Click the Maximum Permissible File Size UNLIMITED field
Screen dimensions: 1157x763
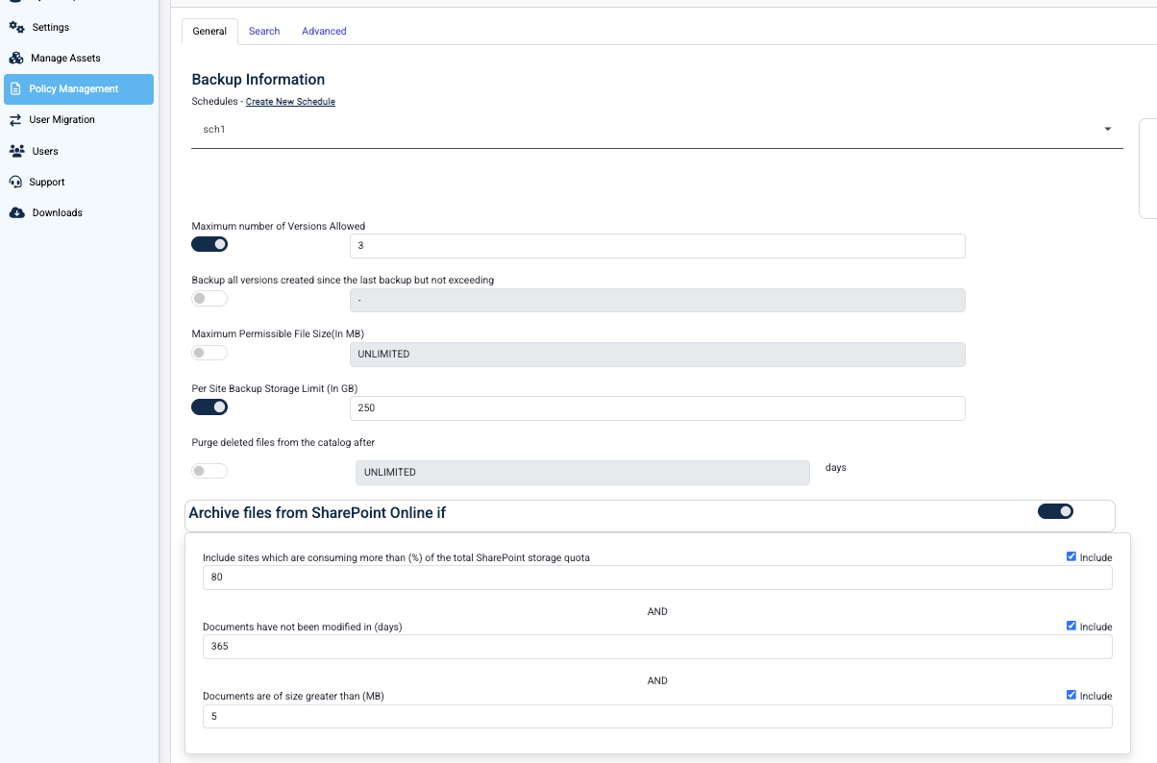[x=657, y=355]
